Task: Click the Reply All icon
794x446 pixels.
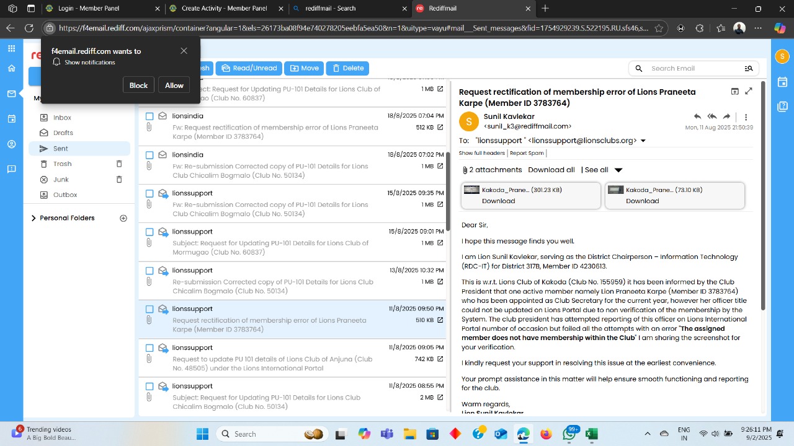Action: [x=712, y=116]
